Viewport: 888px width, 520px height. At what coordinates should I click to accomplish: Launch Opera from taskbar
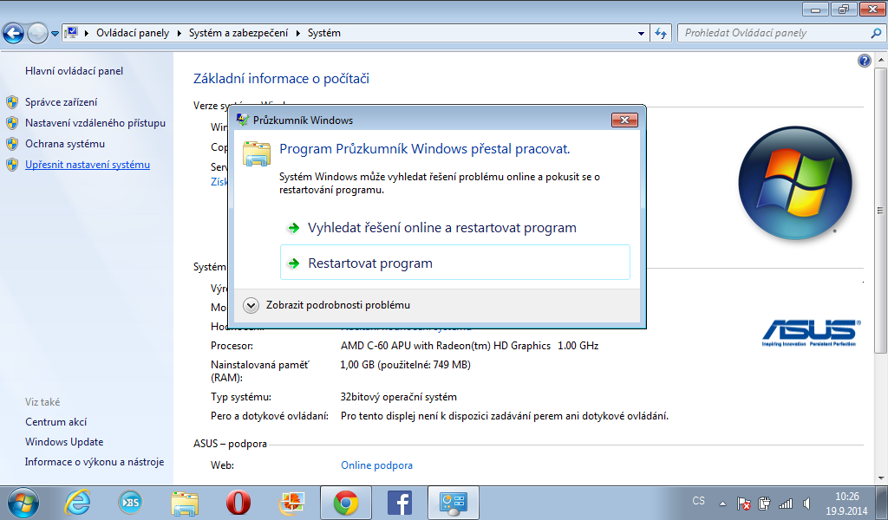[x=238, y=503]
